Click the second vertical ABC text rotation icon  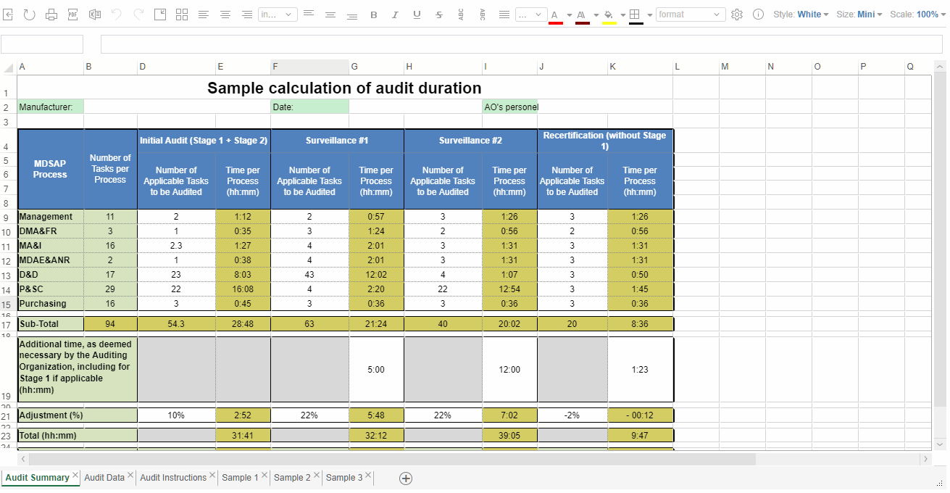[483, 14]
